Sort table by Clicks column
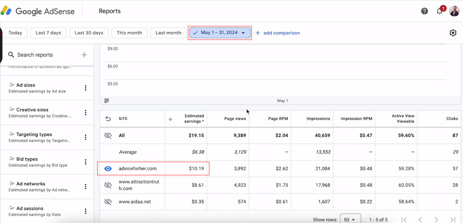This screenshot has width=463, height=223. point(452,119)
